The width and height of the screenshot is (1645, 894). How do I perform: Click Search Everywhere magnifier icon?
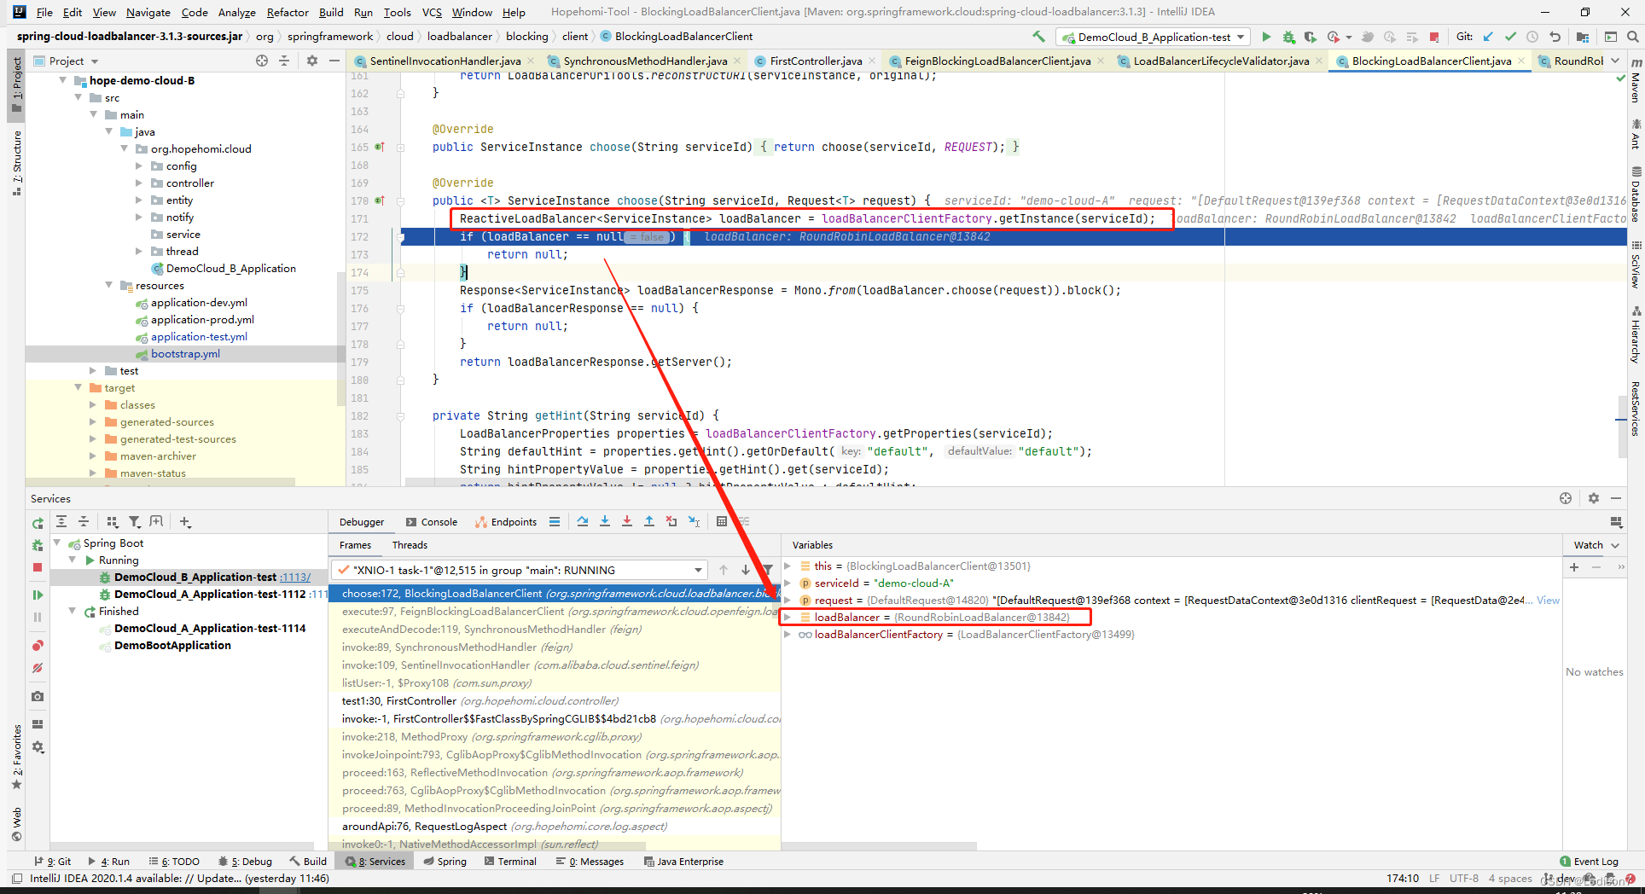1632,37
